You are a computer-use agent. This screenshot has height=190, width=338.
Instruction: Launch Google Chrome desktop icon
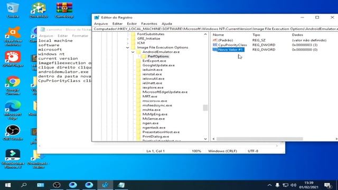tap(13, 85)
